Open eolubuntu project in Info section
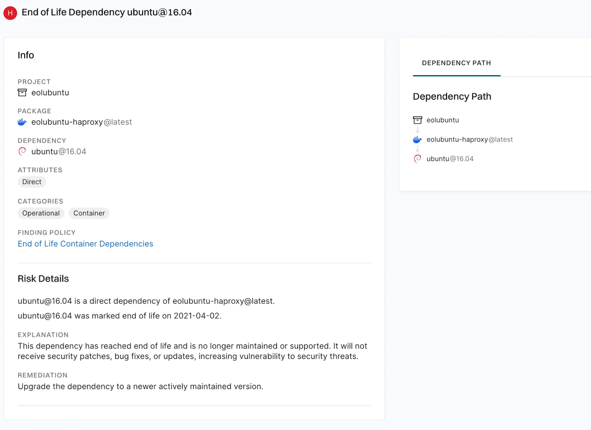591x430 pixels. pyautogui.click(x=50, y=93)
